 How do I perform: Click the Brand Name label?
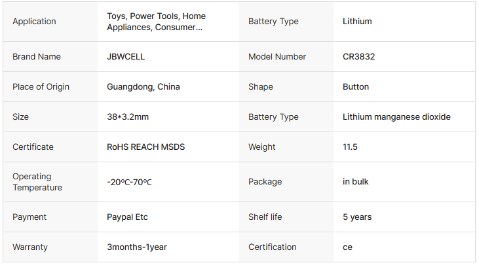tap(36, 57)
